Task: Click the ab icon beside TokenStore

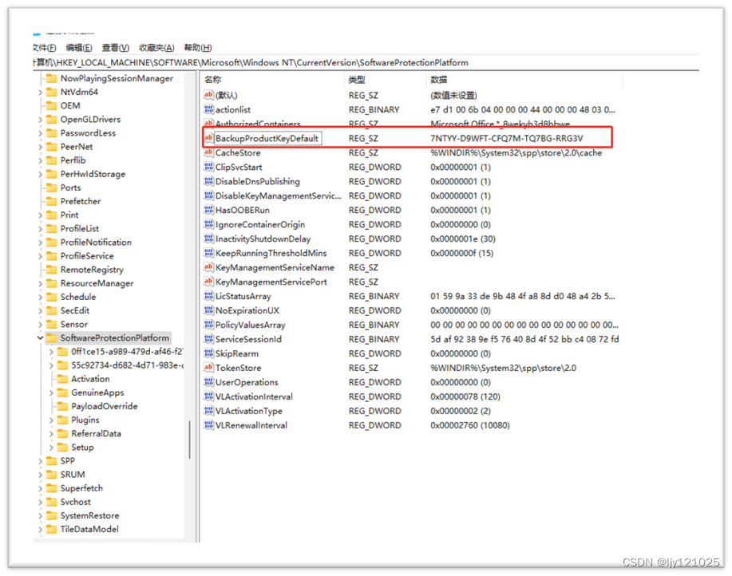Action: [208, 368]
